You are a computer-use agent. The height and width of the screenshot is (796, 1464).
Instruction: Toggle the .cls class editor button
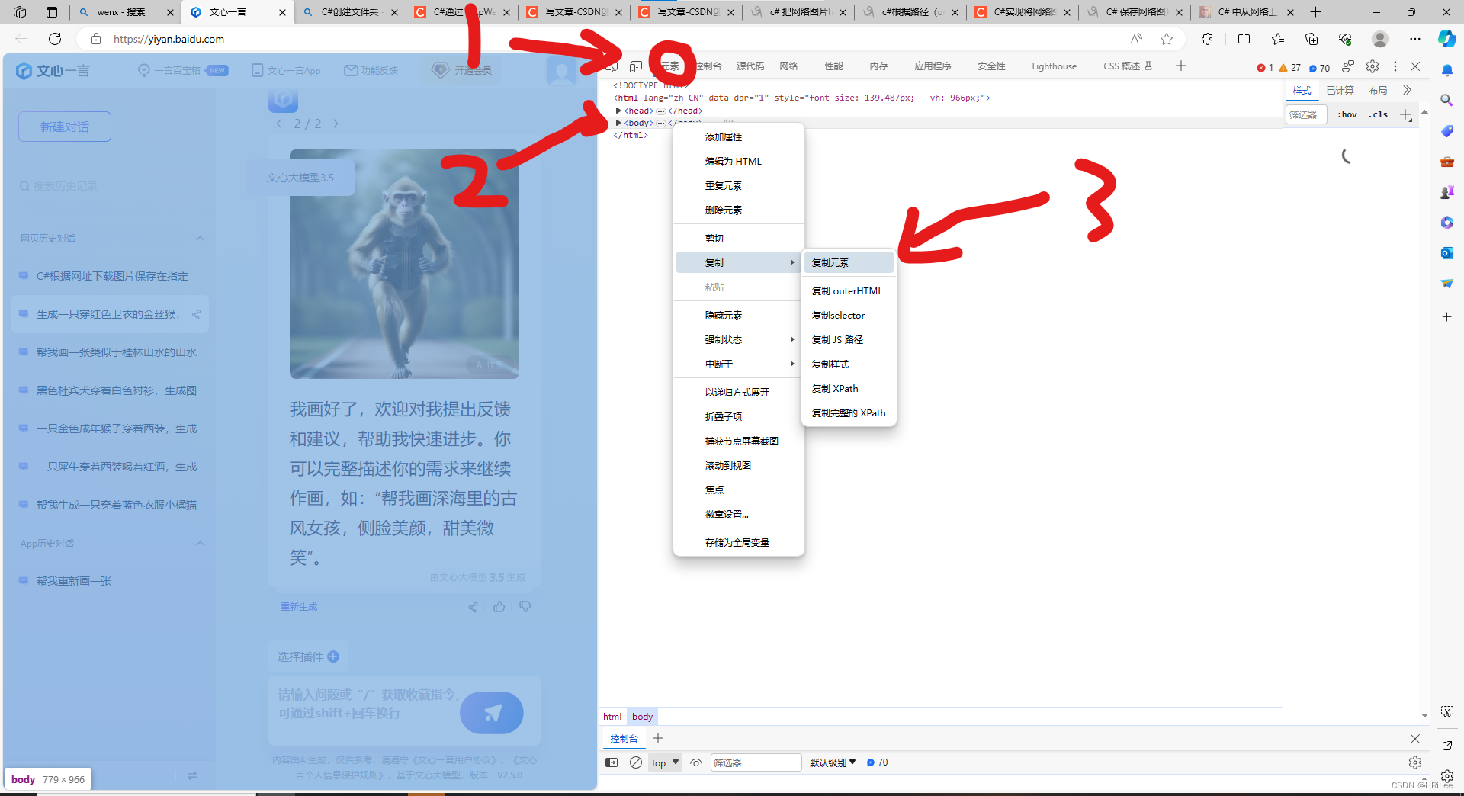(1378, 115)
